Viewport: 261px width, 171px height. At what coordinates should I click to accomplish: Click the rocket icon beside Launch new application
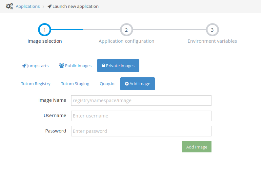tap(50, 6)
